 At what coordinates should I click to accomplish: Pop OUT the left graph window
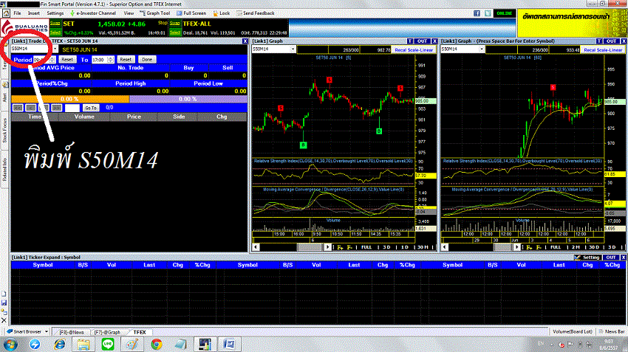[422, 41]
